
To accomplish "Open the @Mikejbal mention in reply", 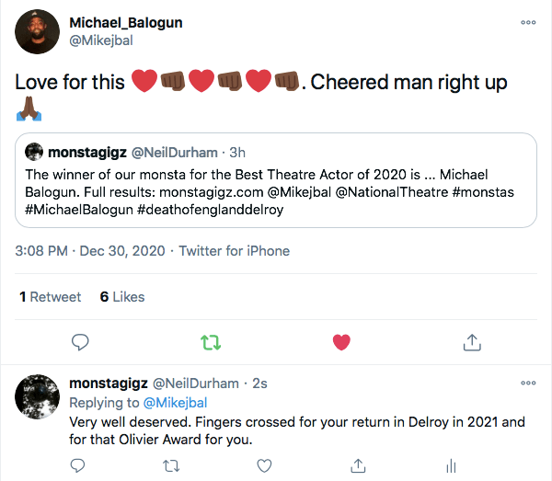I will 176,402.
